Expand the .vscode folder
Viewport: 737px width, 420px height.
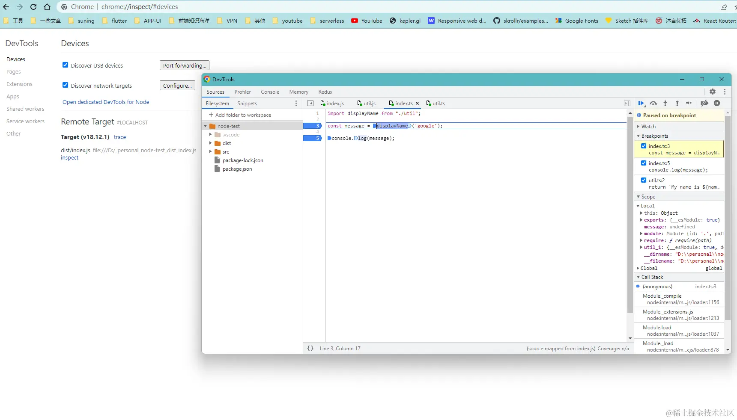tap(210, 135)
